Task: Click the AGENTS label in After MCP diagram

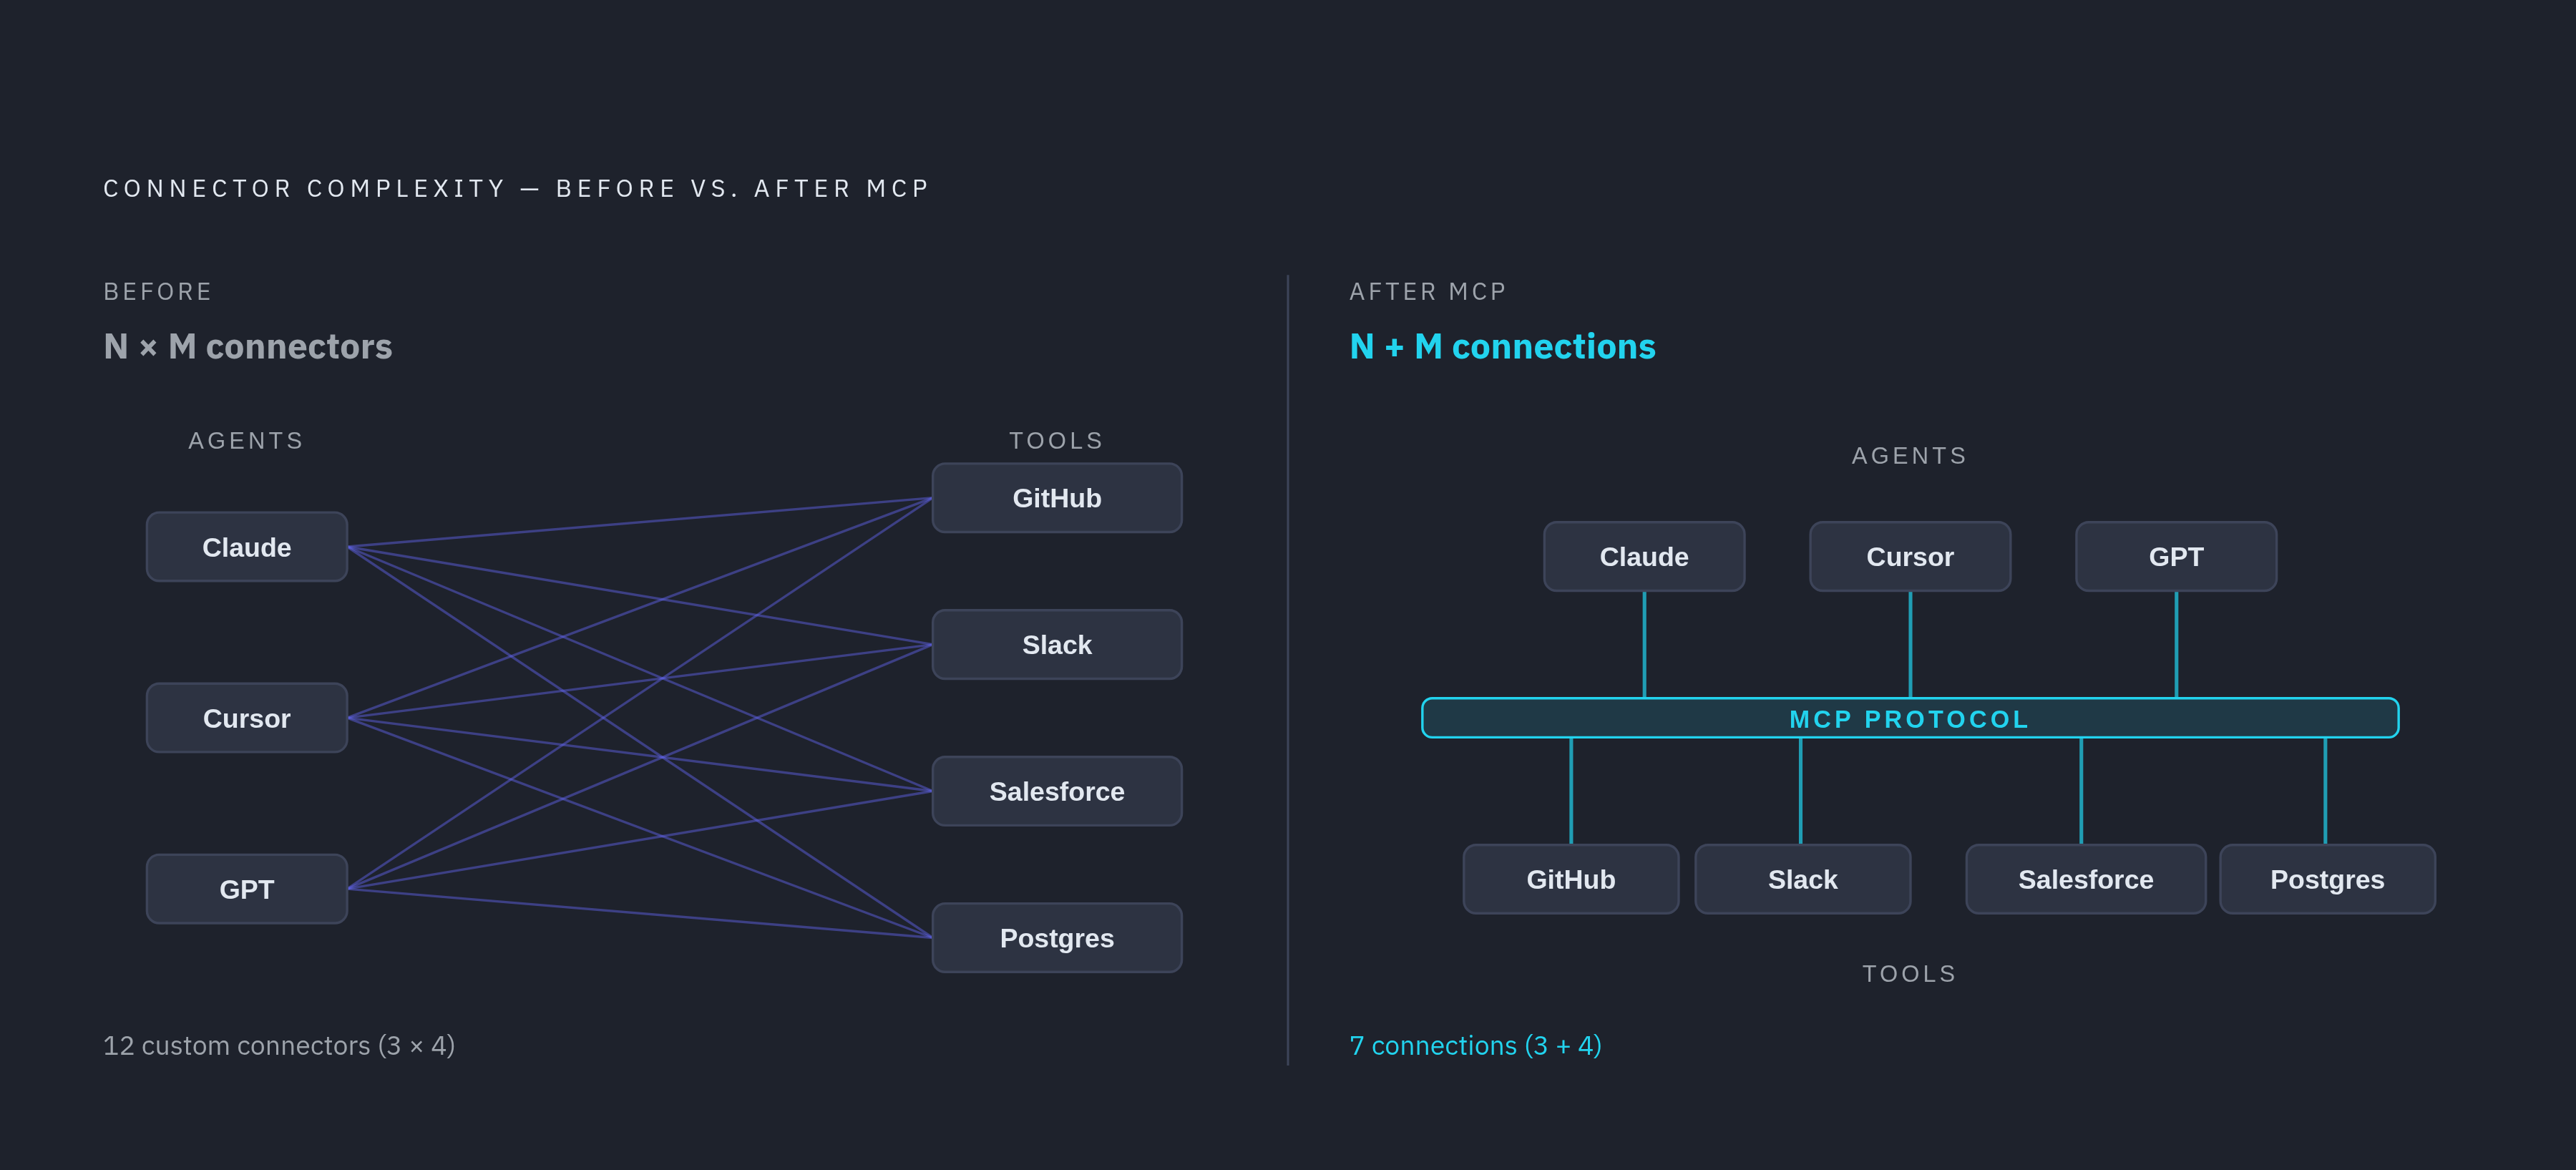Action: click(x=1909, y=456)
